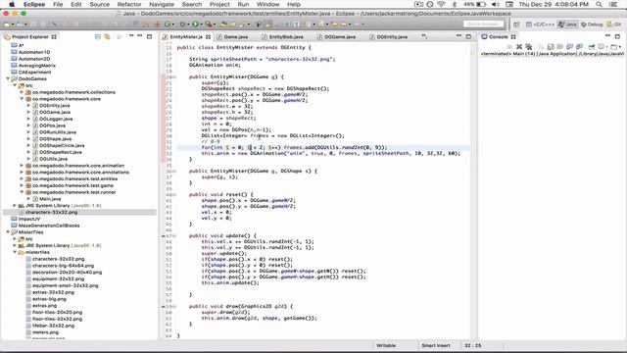627x353 pixels.
Task: Open the Debug button dropdown arrow
Action: pos(188,25)
